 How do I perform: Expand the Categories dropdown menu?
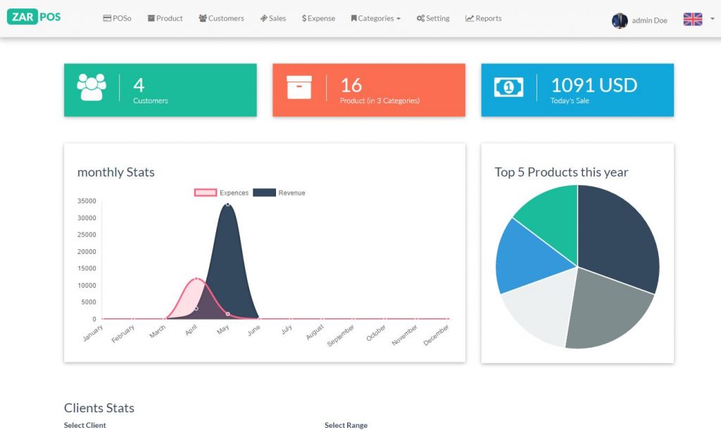point(375,18)
